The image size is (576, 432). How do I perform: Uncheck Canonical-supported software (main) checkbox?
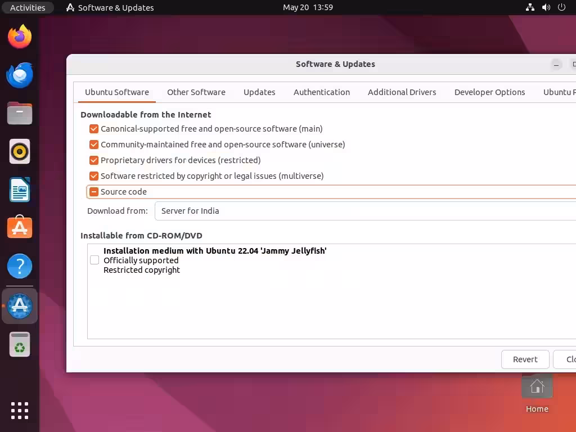[94, 129]
